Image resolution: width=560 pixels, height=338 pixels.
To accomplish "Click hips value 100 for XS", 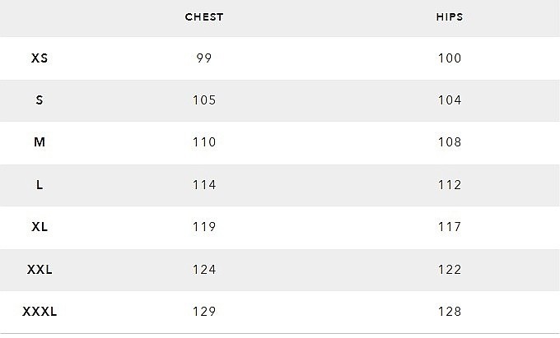I will pyautogui.click(x=450, y=58).
